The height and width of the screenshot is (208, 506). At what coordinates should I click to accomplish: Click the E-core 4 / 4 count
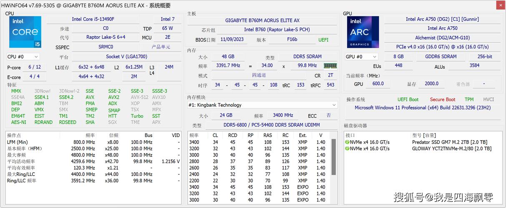(35, 77)
